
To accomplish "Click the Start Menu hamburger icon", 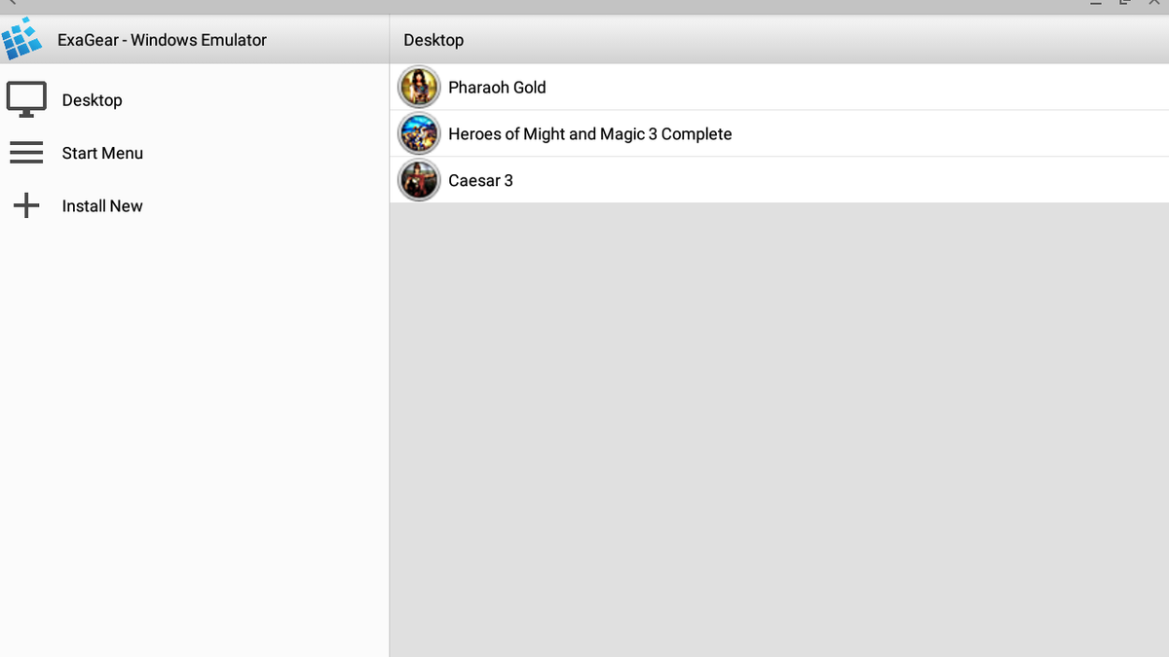I will (26, 152).
